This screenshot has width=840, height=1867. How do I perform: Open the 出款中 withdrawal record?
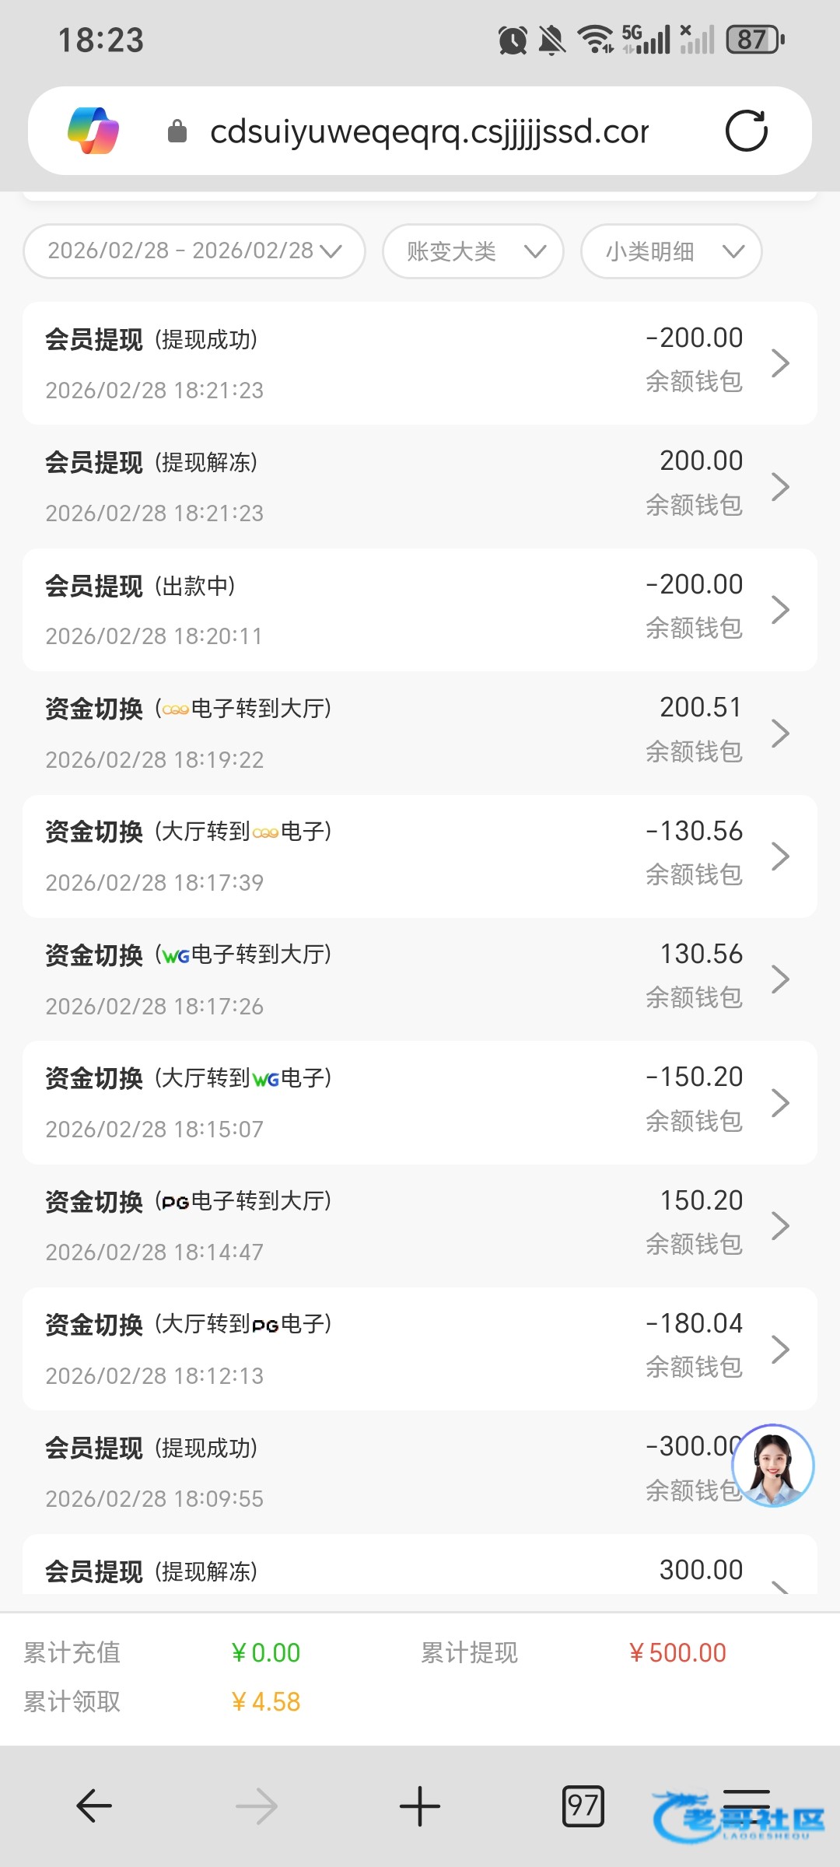coord(420,610)
